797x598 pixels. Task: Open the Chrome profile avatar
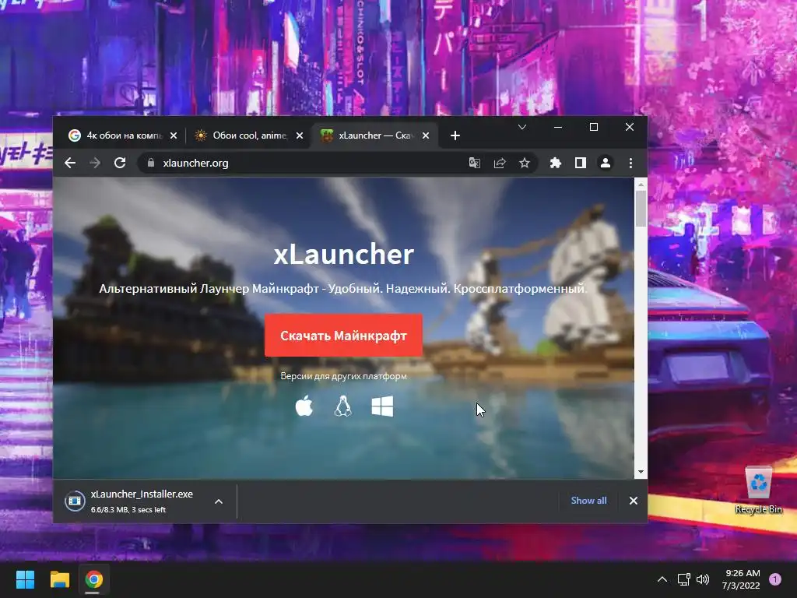pyautogui.click(x=606, y=163)
